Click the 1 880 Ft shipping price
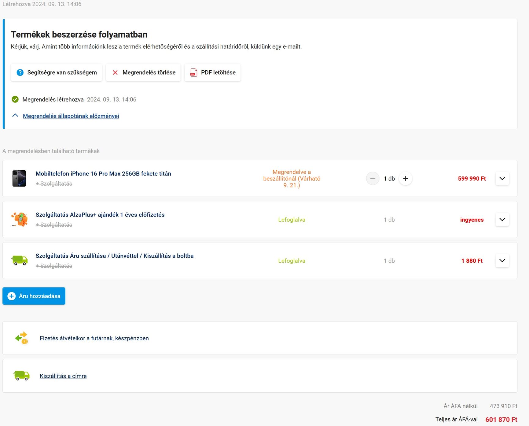529x426 pixels. 472,261
